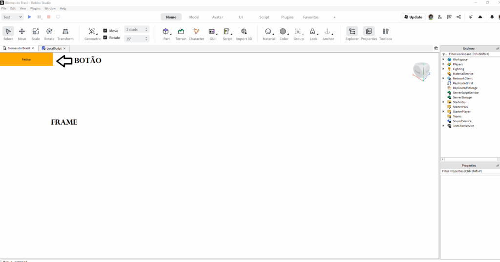Viewport: 500px width, 262px height.
Task: Click the 1 studs move increment field
Action: click(137, 30)
